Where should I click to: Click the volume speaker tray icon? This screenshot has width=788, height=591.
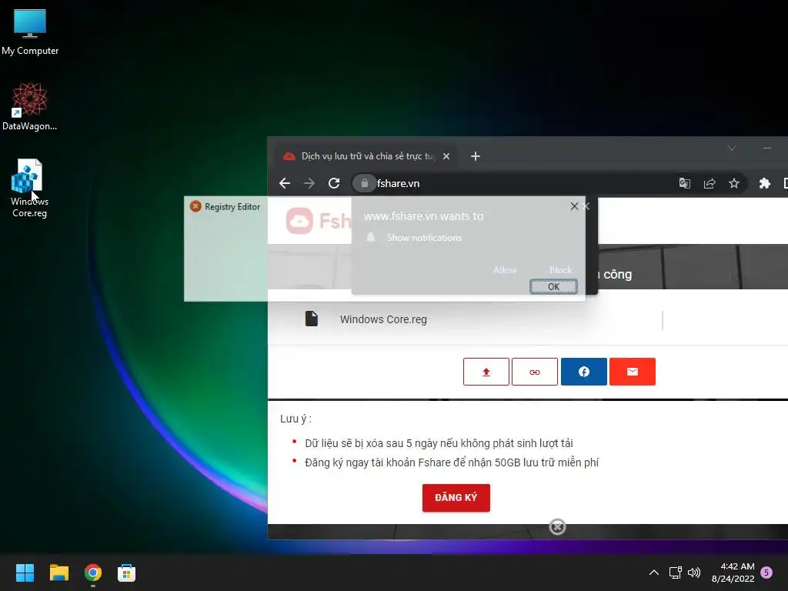click(694, 573)
